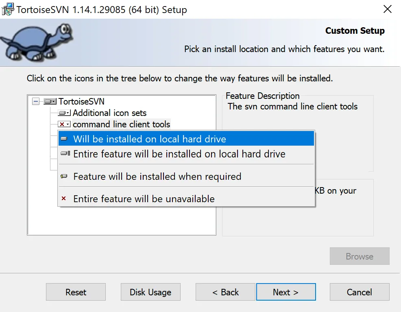The image size is (401, 312).
Task: Proceed with the Next > button
Action: pos(285,292)
